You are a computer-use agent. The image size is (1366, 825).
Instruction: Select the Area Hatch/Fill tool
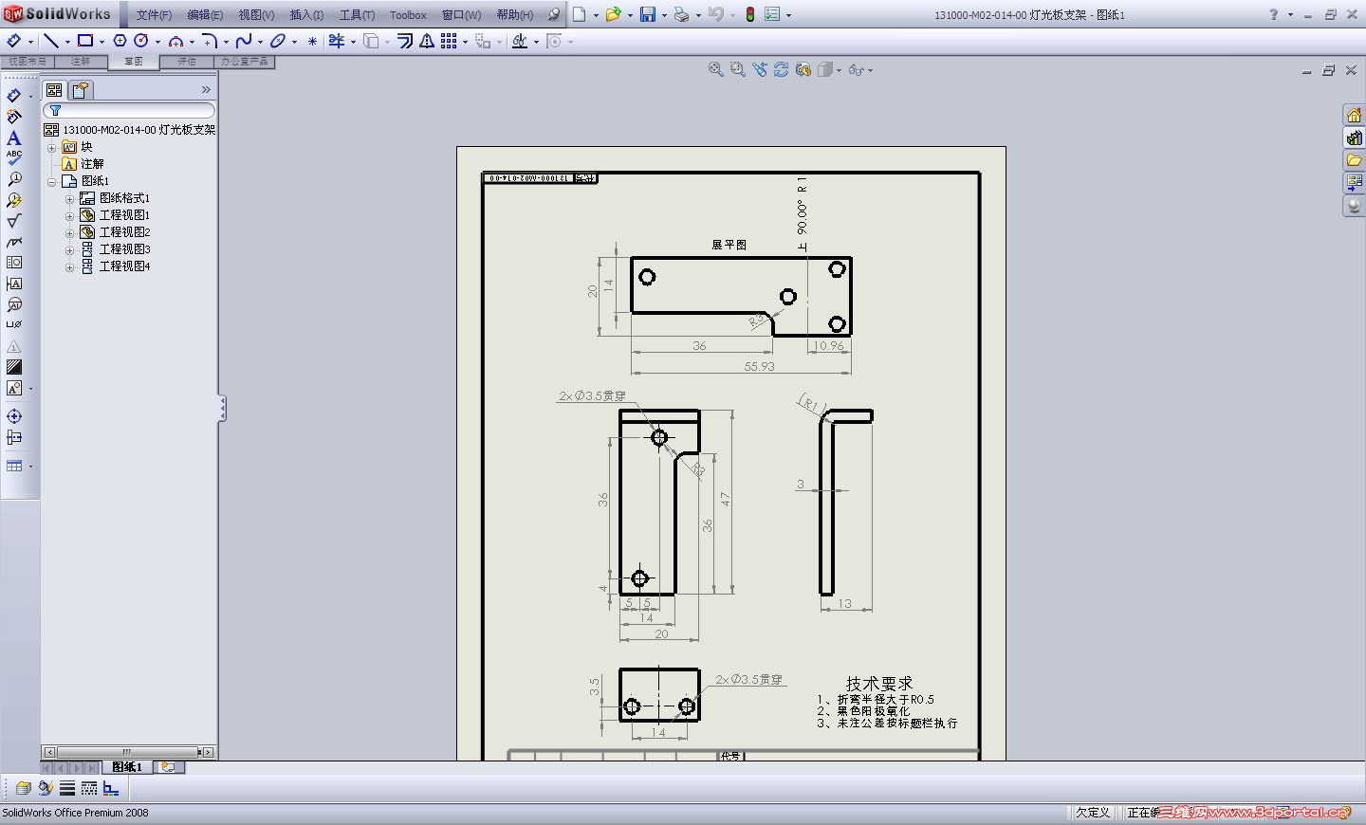pyautogui.click(x=14, y=367)
